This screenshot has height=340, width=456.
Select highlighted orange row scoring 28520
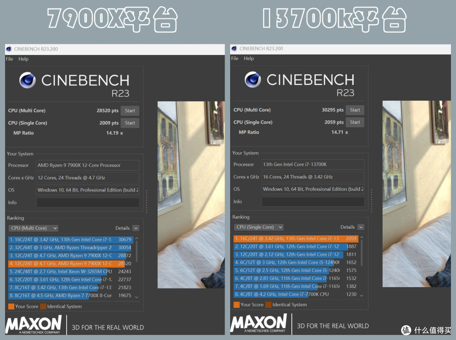71,263
